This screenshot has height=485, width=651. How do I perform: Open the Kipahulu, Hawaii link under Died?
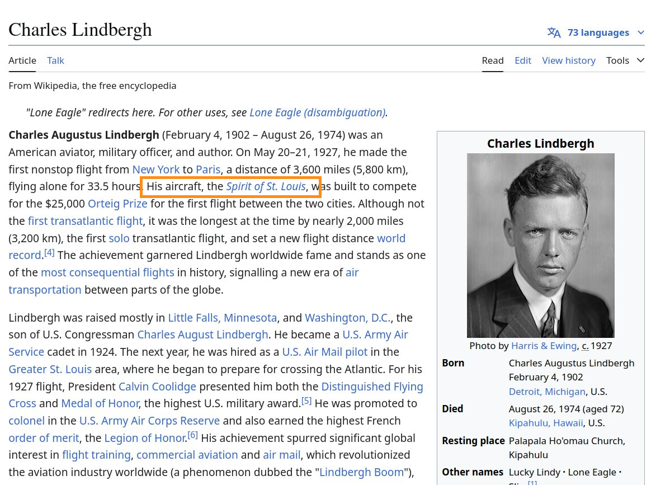pyautogui.click(x=545, y=423)
